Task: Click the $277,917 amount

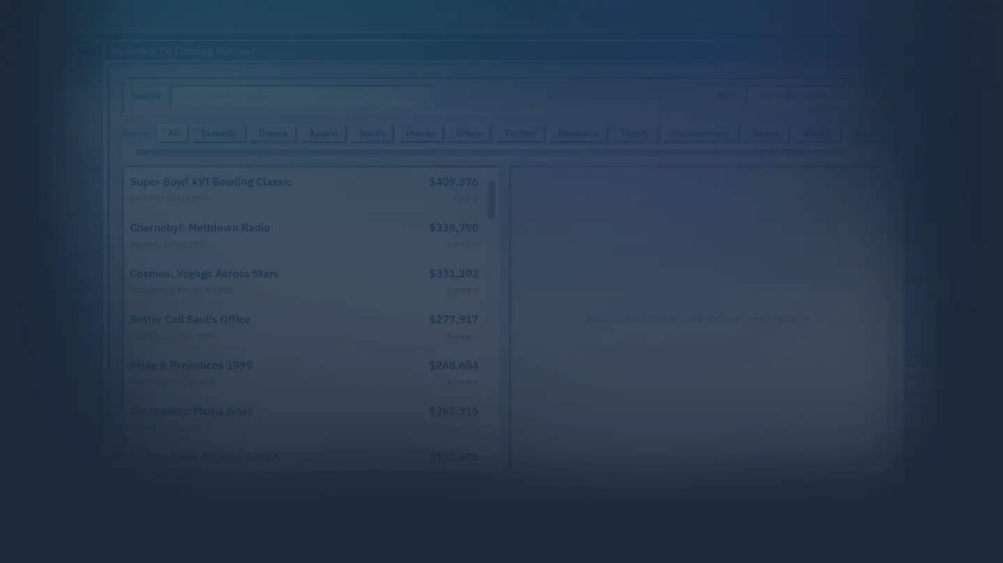Action: coord(453,320)
